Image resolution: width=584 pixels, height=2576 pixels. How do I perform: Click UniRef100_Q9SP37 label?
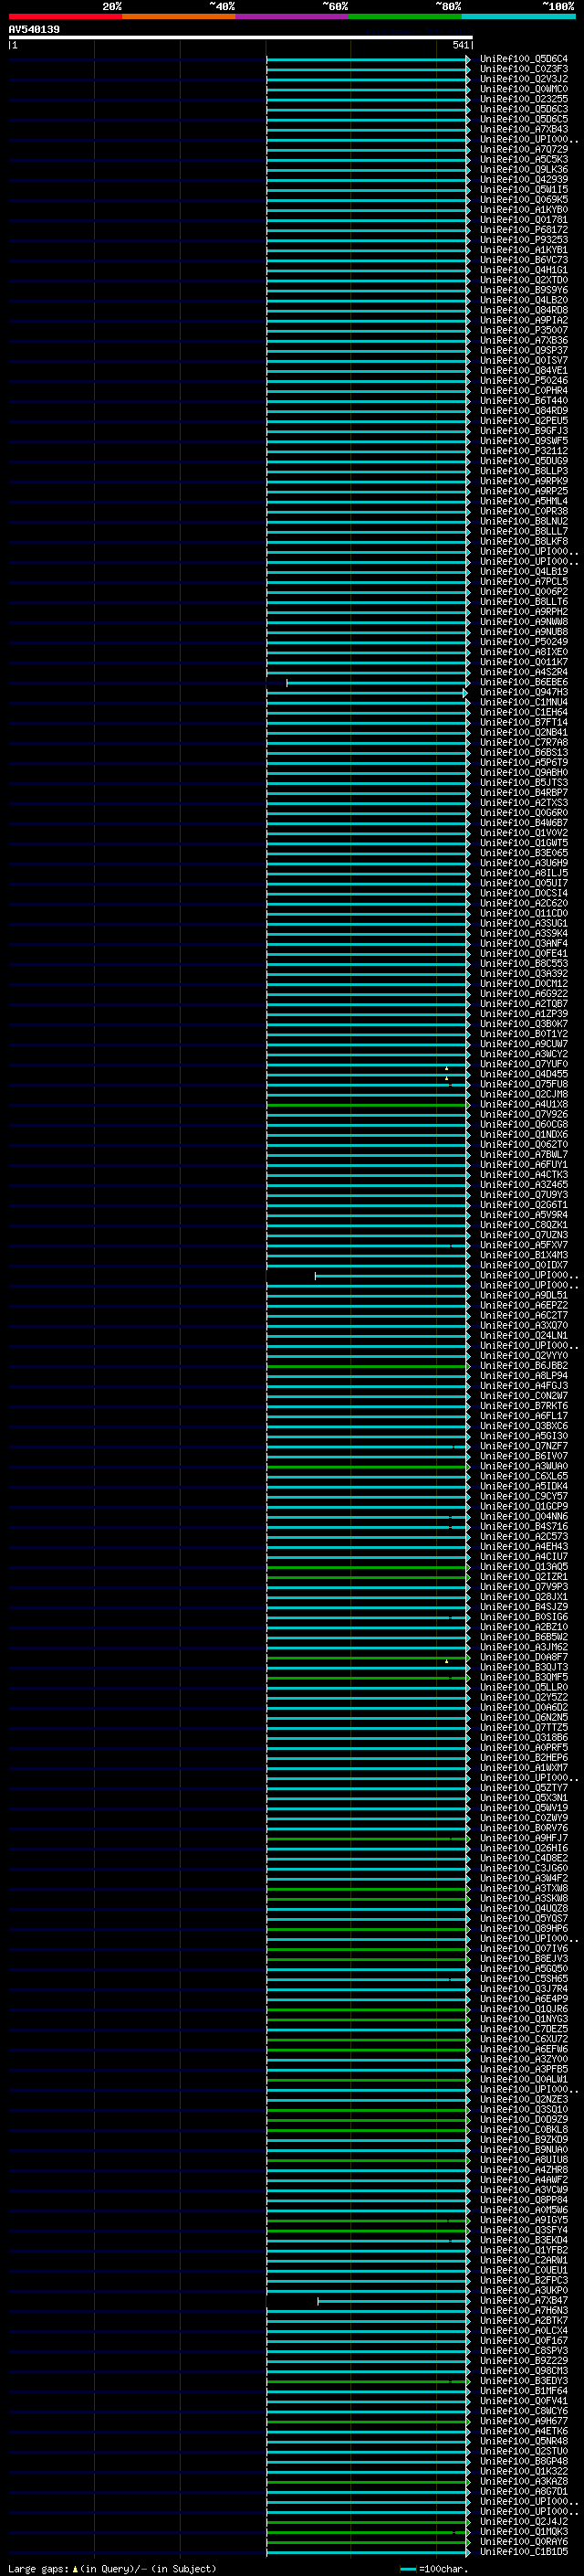[524, 351]
